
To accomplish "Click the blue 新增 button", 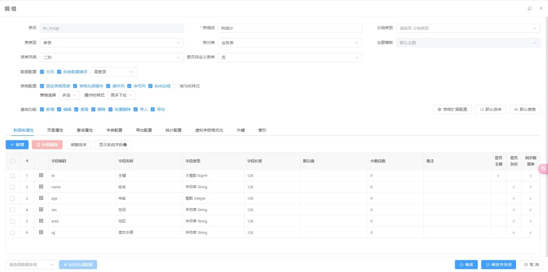I will click(17, 145).
